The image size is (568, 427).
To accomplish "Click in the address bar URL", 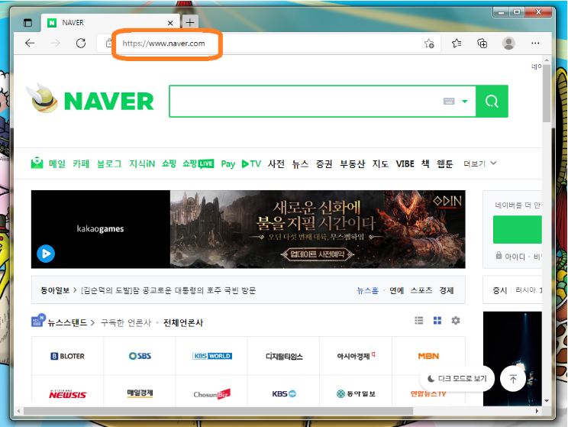I will tap(163, 44).
